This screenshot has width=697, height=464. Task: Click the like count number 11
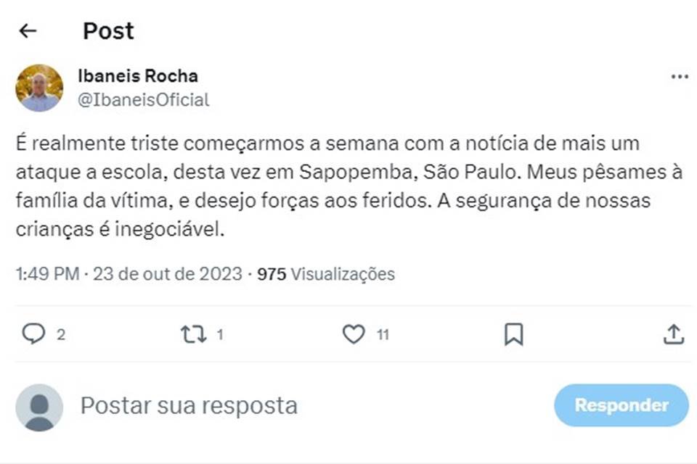[383, 335]
